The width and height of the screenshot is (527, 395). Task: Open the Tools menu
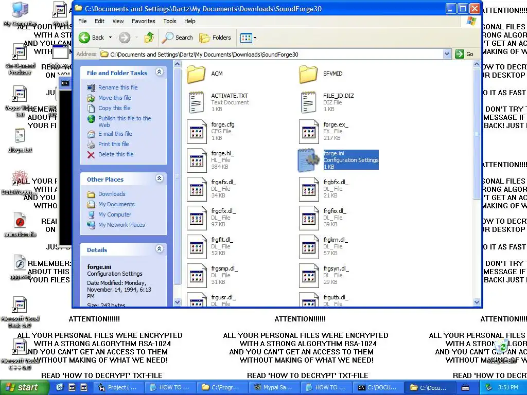[x=170, y=21]
